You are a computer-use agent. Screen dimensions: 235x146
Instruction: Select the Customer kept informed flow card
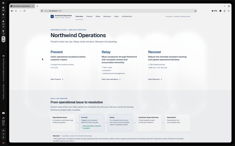coord(149,123)
